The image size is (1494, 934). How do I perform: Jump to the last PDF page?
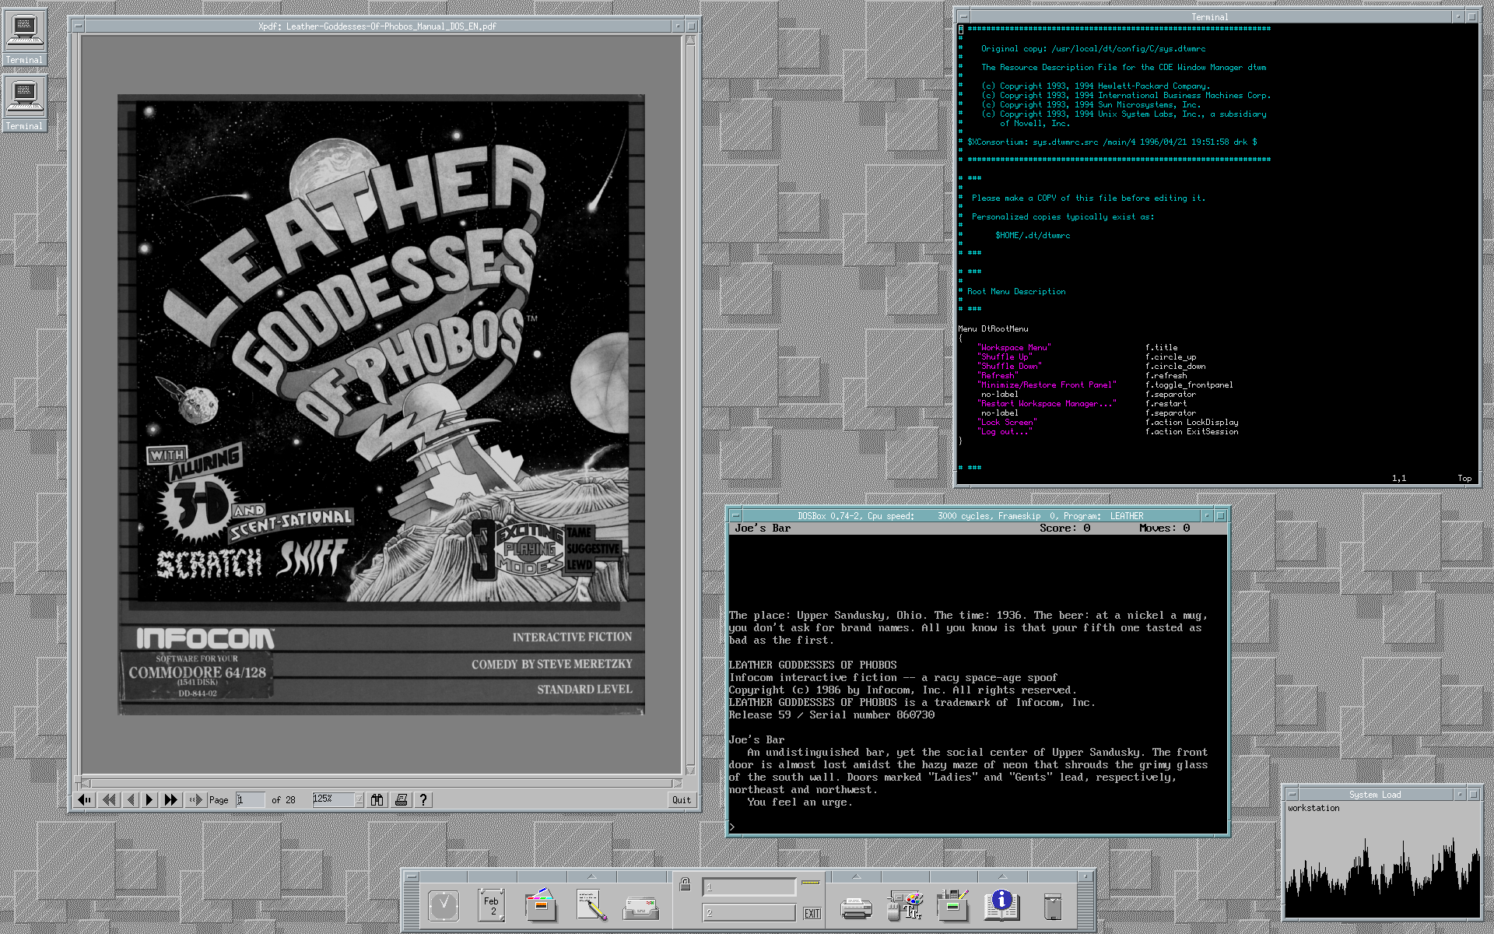click(x=171, y=799)
